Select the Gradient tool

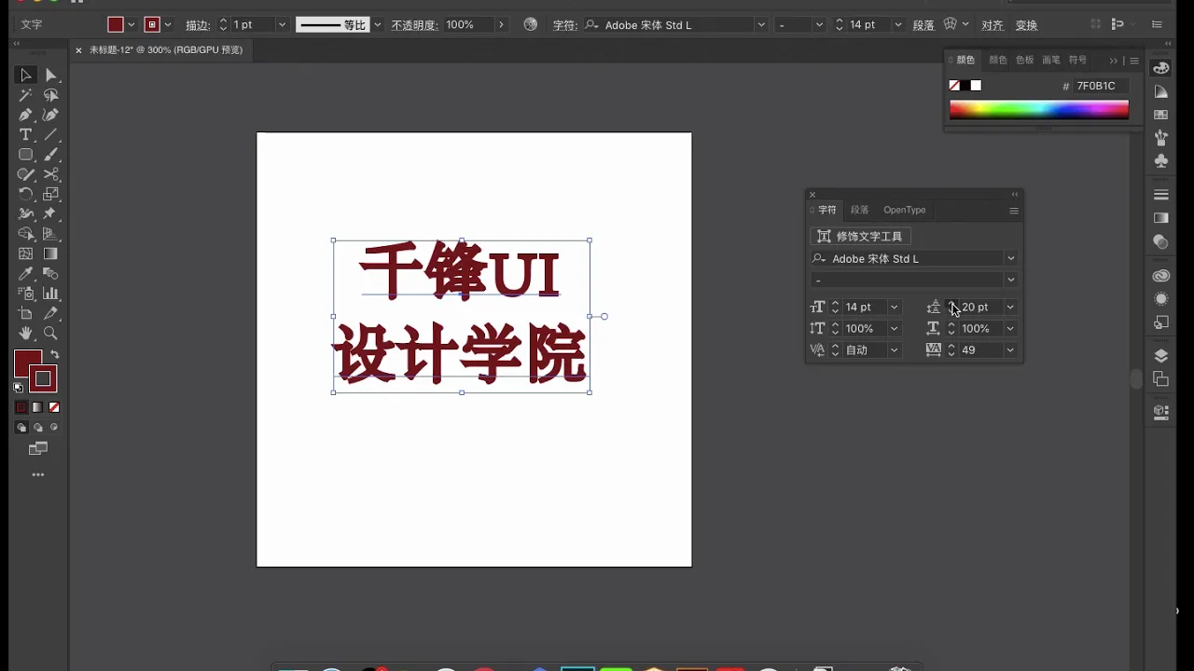click(x=51, y=253)
